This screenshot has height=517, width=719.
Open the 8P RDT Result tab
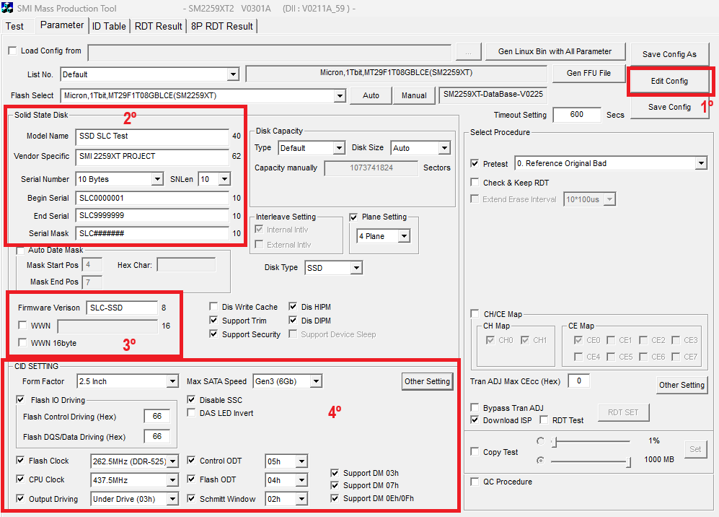[222, 26]
